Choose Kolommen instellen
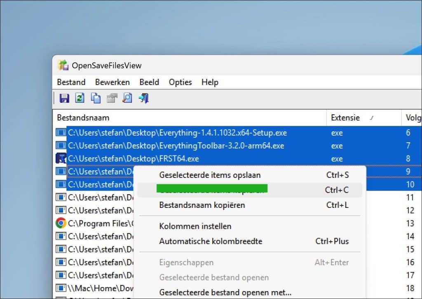Viewport: 422px width, 299px height. [250, 226]
